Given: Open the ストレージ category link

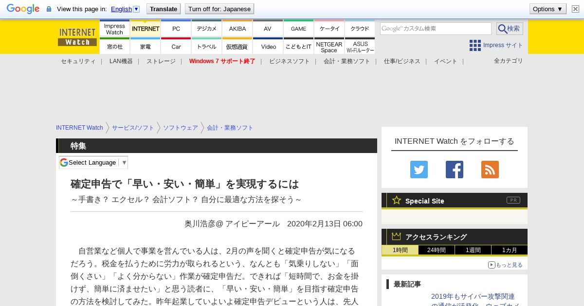Looking at the screenshot, I should tap(161, 61).
